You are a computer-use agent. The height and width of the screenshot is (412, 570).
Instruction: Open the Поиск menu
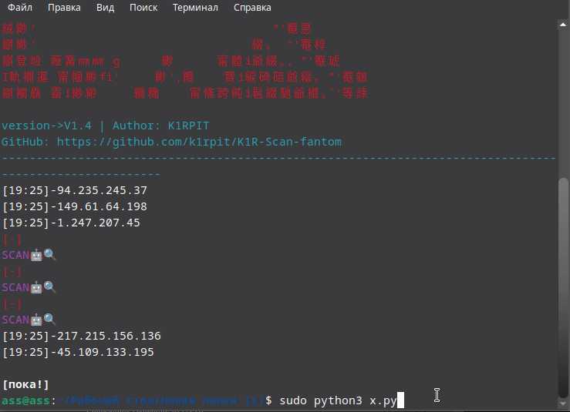click(x=143, y=8)
